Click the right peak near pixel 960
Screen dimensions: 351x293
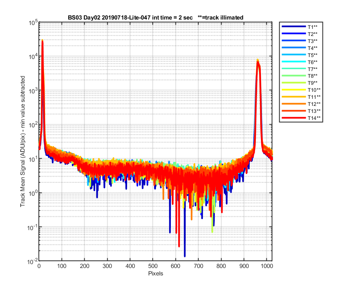coord(258,60)
